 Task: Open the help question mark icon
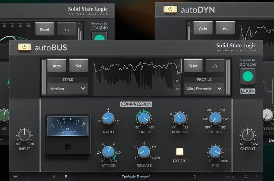tap(257, 177)
